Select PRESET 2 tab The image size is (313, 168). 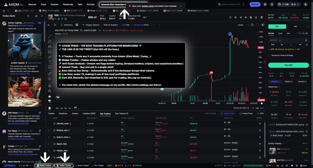(288, 82)
